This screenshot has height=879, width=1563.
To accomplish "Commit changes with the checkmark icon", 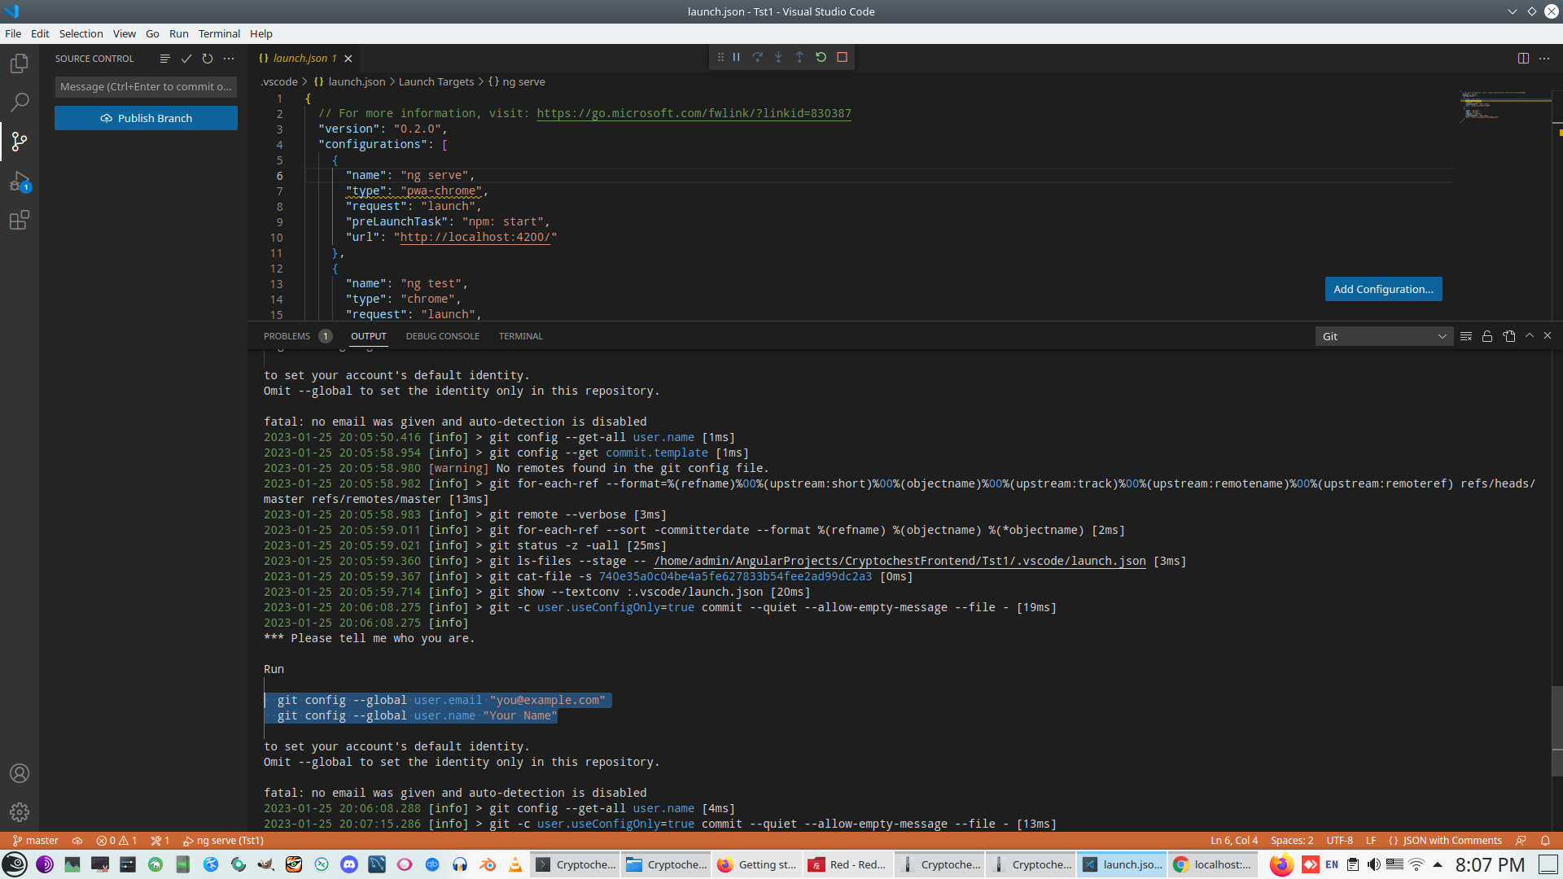I will click(186, 59).
